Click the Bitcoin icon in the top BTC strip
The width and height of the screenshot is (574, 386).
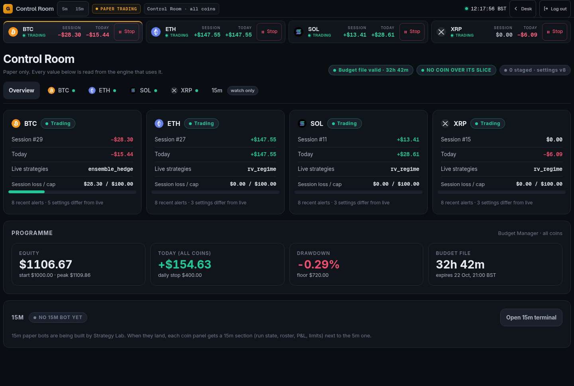(x=13, y=32)
